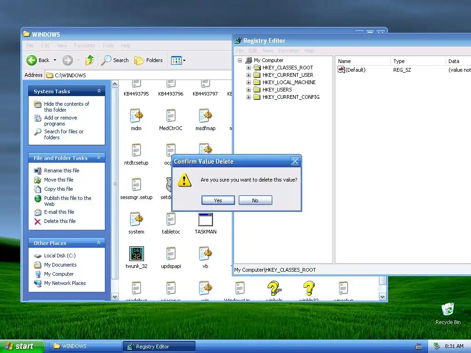Select the (Default) registry value icon
This screenshot has height=353, width=471.
tap(341, 70)
